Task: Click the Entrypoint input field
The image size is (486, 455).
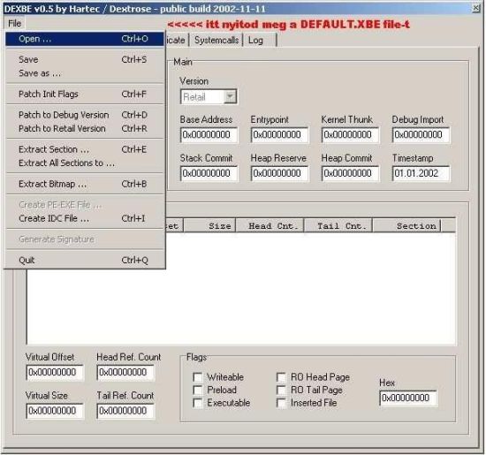Action: click(x=279, y=135)
